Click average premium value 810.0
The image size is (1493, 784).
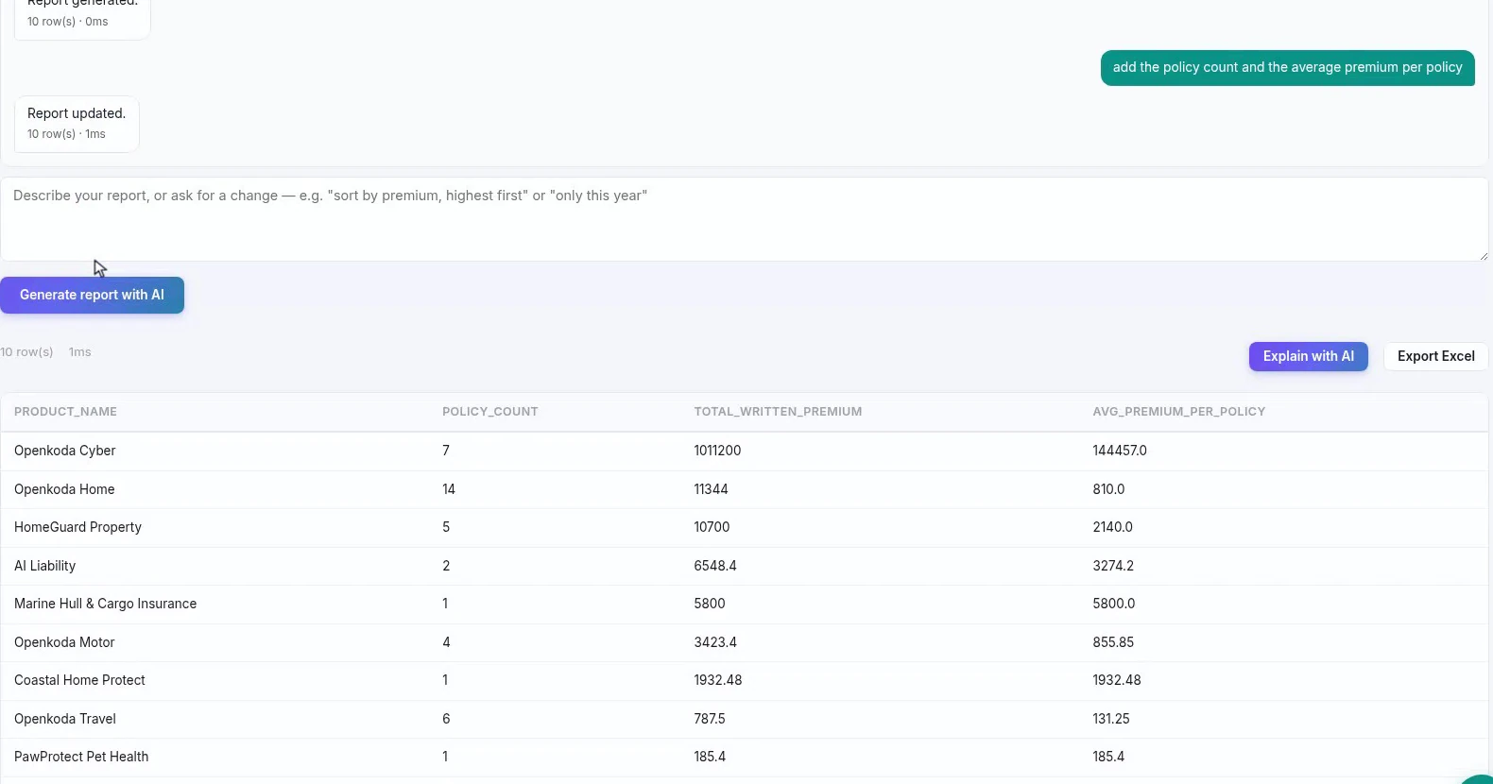click(1108, 489)
